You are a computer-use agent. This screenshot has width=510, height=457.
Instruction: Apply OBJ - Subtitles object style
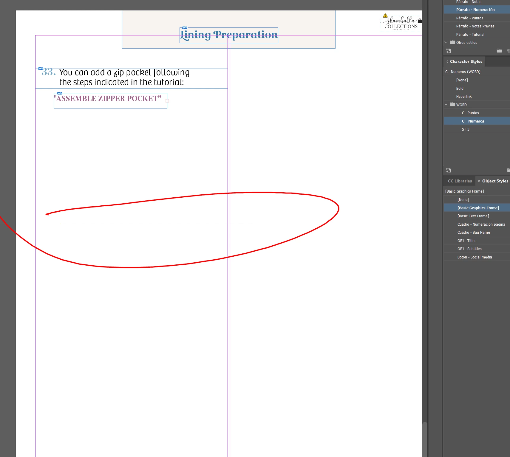[477, 249]
